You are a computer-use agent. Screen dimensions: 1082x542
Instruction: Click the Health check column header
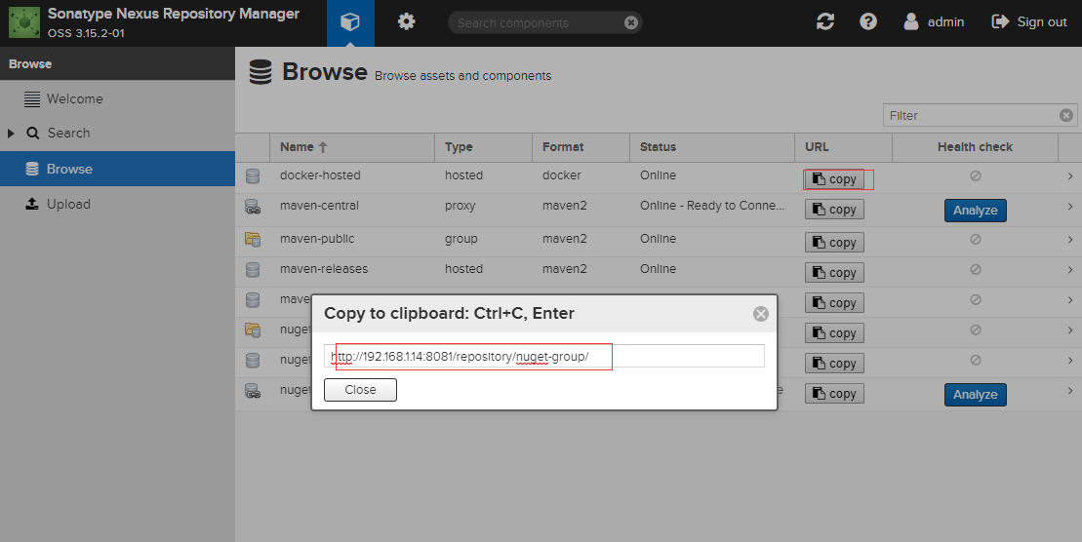click(x=975, y=147)
